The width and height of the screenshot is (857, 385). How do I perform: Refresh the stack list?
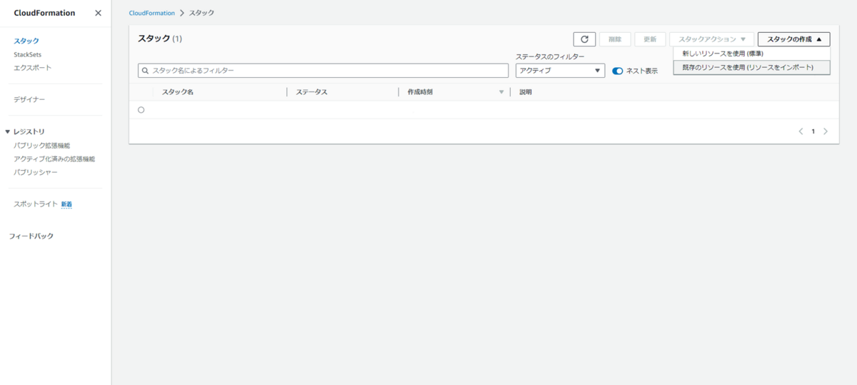click(x=584, y=39)
